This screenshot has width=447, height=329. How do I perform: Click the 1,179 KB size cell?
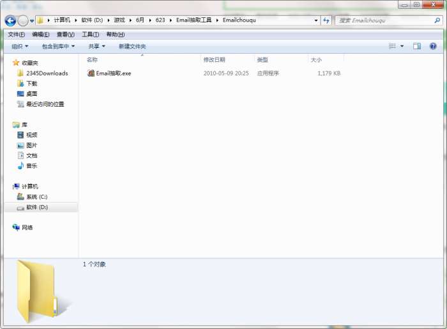click(x=329, y=73)
